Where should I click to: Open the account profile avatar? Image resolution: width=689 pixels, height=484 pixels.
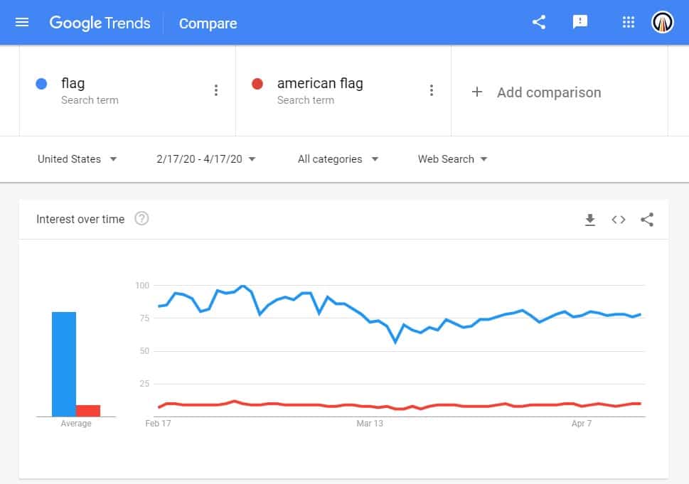click(662, 23)
